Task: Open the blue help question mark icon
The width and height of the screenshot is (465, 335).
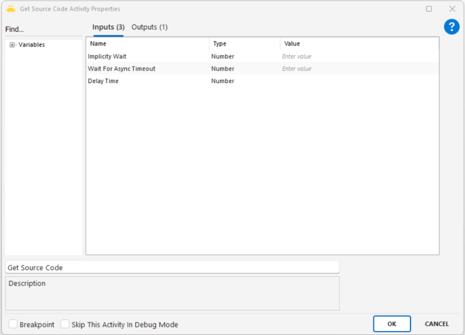Action: coord(451,27)
